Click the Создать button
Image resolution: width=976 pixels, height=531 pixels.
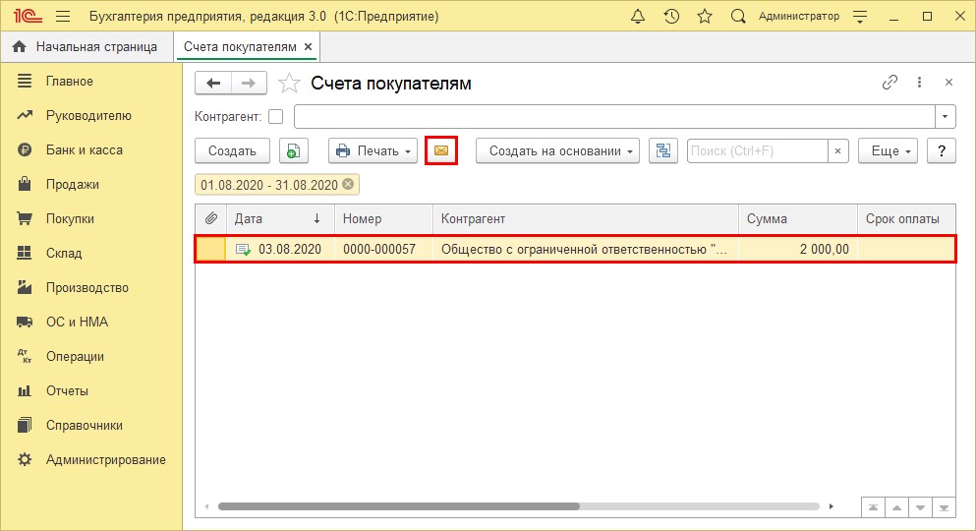click(232, 150)
